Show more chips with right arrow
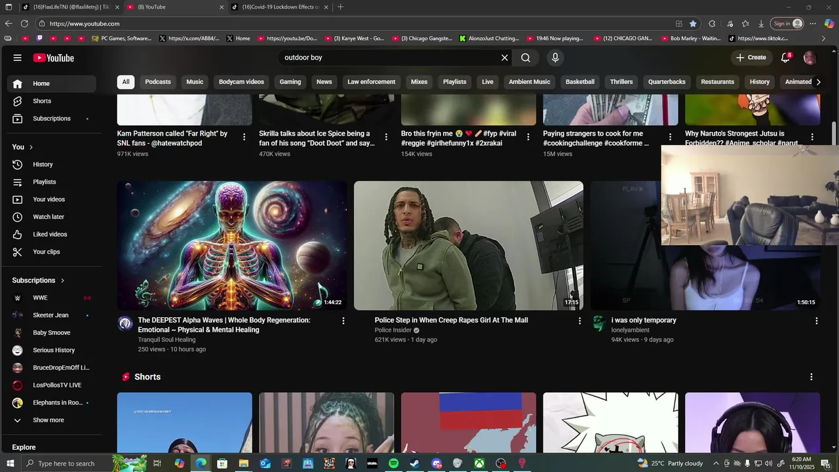 point(818,82)
